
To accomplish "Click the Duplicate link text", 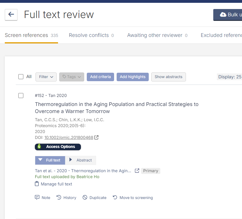I will (x=98, y=198).
